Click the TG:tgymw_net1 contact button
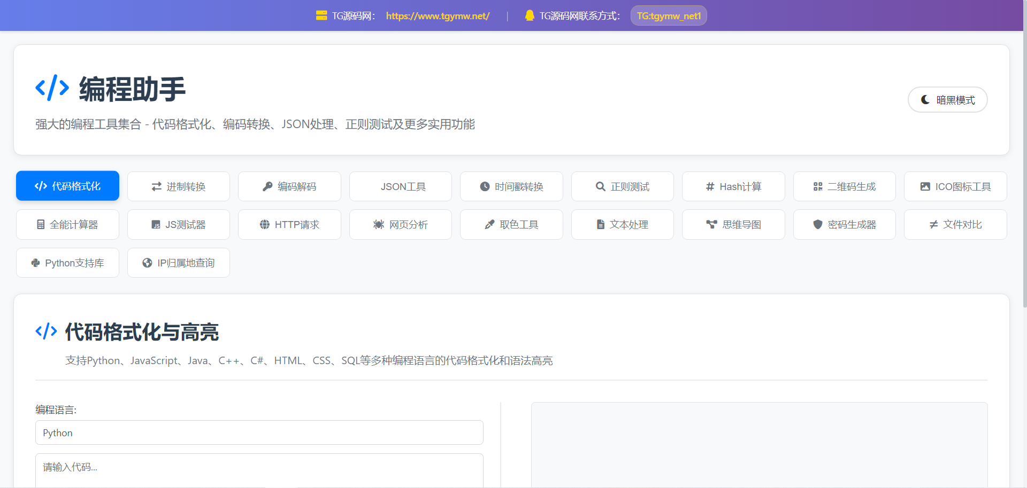Viewport: 1027px width, 488px height. click(x=669, y=16)
